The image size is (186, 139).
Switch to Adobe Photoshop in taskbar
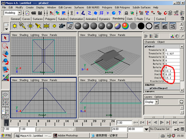click(x=71, y=136)
